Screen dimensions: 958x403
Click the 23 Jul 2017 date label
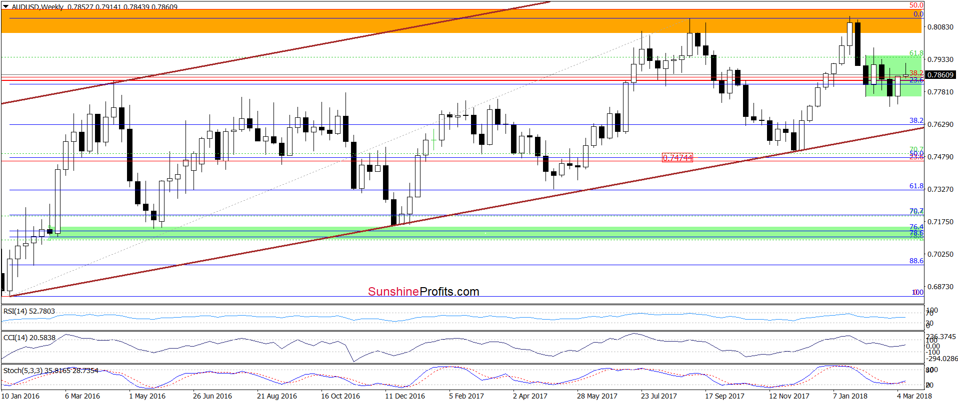point(659,396)
